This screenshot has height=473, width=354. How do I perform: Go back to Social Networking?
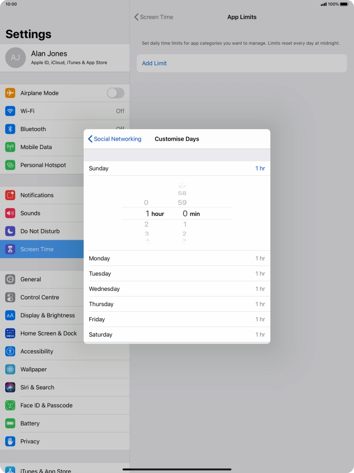115,139
